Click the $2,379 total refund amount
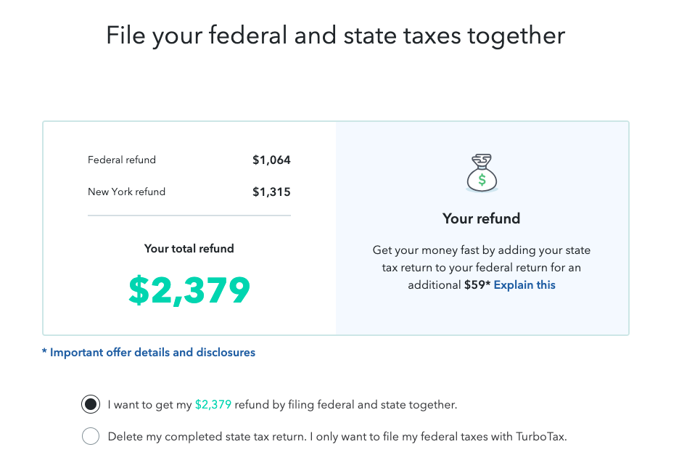 coord(189,290)
